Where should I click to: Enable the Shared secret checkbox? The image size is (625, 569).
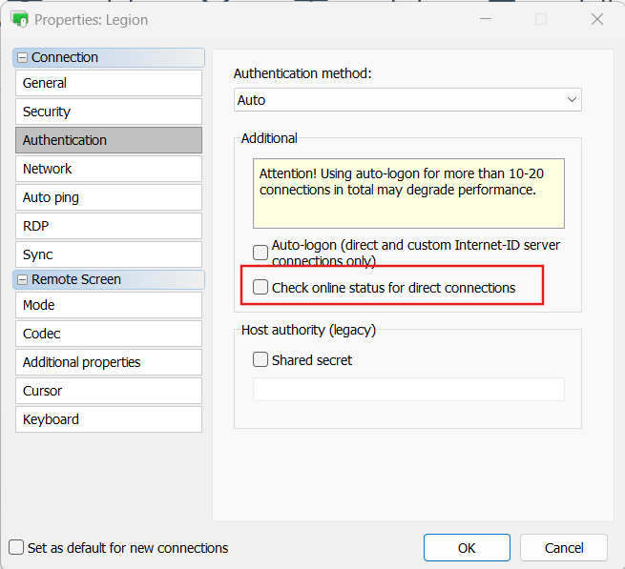pyautogui.click(x=260, y=360)
